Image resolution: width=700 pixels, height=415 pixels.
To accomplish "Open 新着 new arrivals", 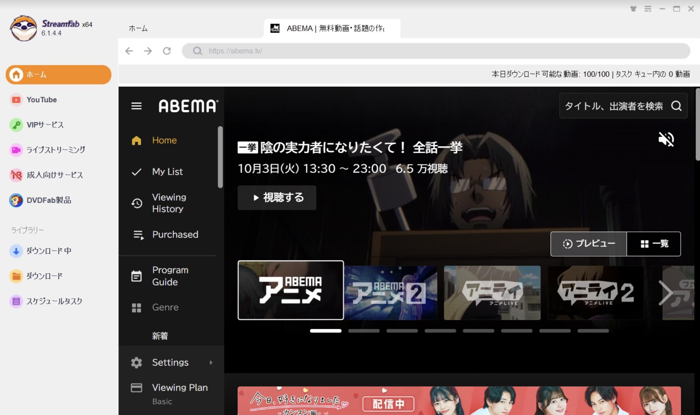I will (x=160, y=336).
